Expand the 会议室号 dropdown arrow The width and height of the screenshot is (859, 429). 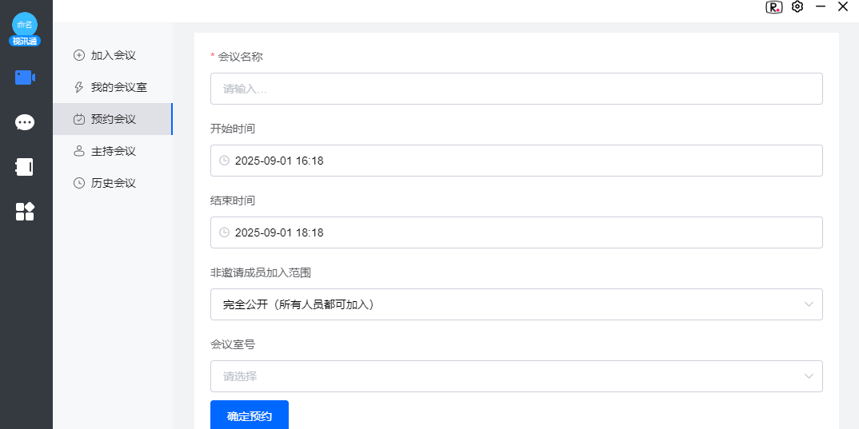coord(809,376)
